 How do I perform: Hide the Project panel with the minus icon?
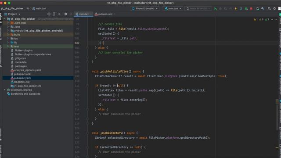click(x=71, y=14)
